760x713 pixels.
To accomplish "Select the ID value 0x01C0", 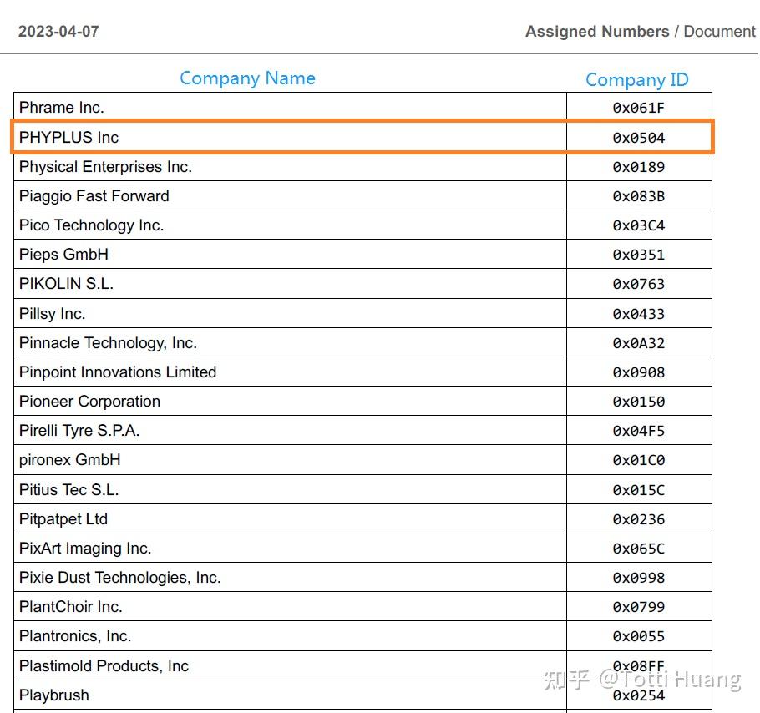I will (x=638, y=460).
